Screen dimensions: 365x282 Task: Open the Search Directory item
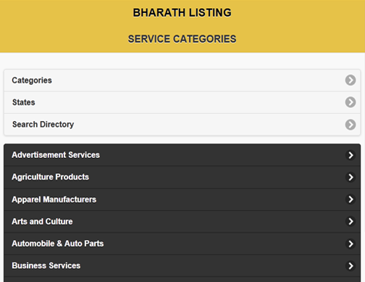click(x=182, y=125)
